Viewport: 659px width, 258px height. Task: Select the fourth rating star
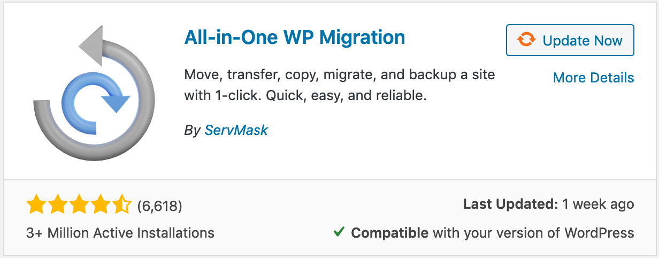(100, 204)
